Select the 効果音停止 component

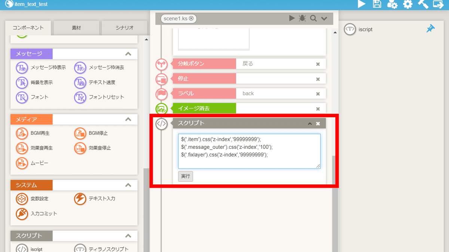click(93, 148)
